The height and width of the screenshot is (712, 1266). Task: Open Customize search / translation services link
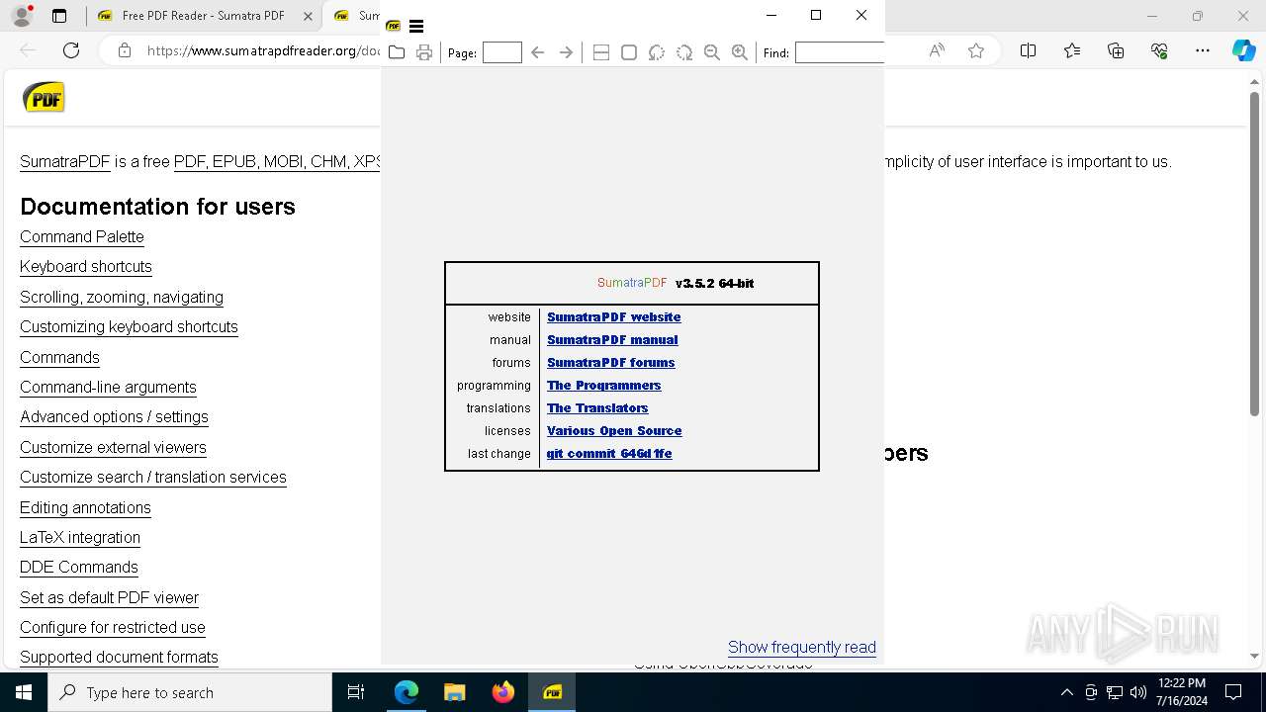pyautogui.click(x=153, y=477)
